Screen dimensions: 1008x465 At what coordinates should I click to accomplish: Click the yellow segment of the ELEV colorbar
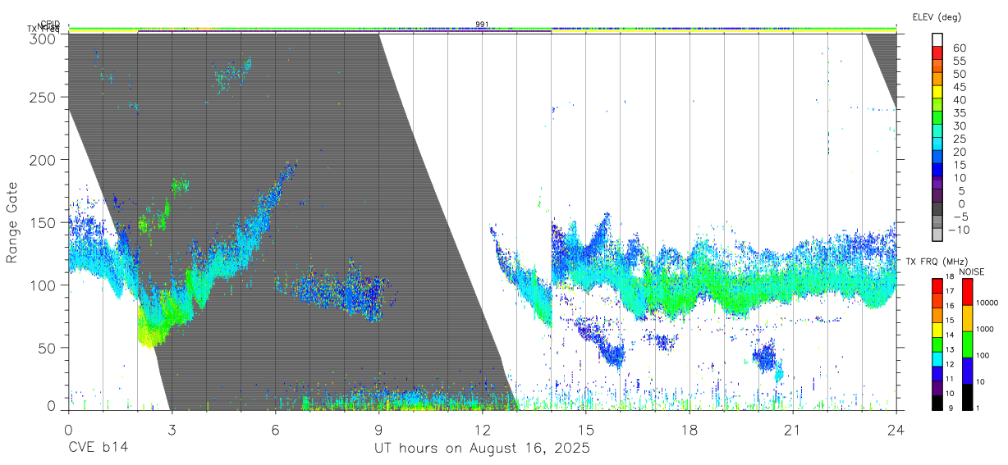pyautogui.click(x=938, y=90)
